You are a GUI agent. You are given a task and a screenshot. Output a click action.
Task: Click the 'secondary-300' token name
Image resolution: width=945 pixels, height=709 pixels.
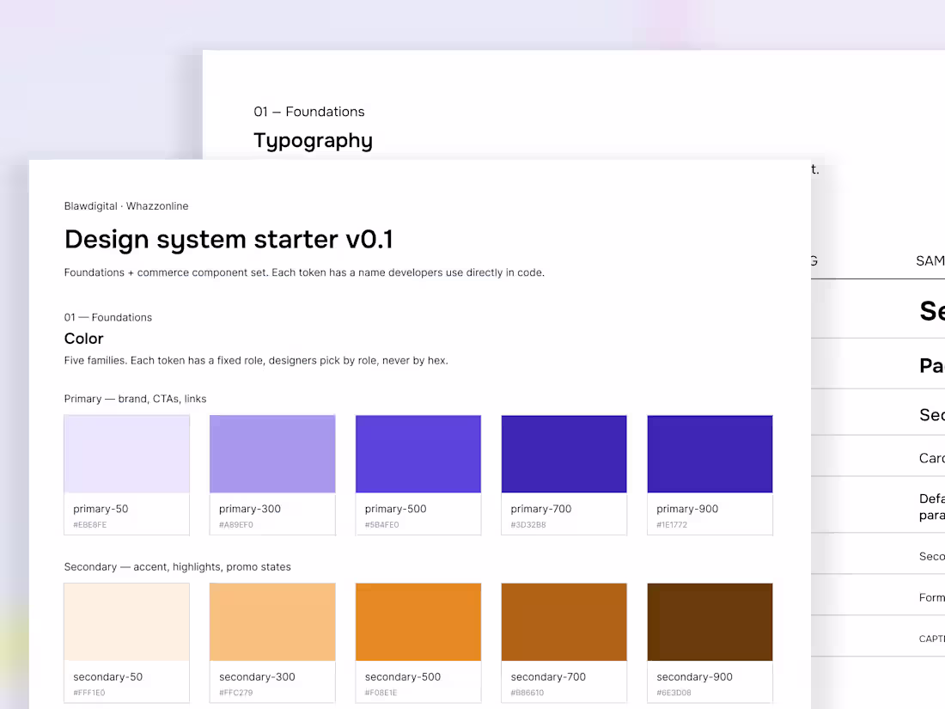point(257,677)
